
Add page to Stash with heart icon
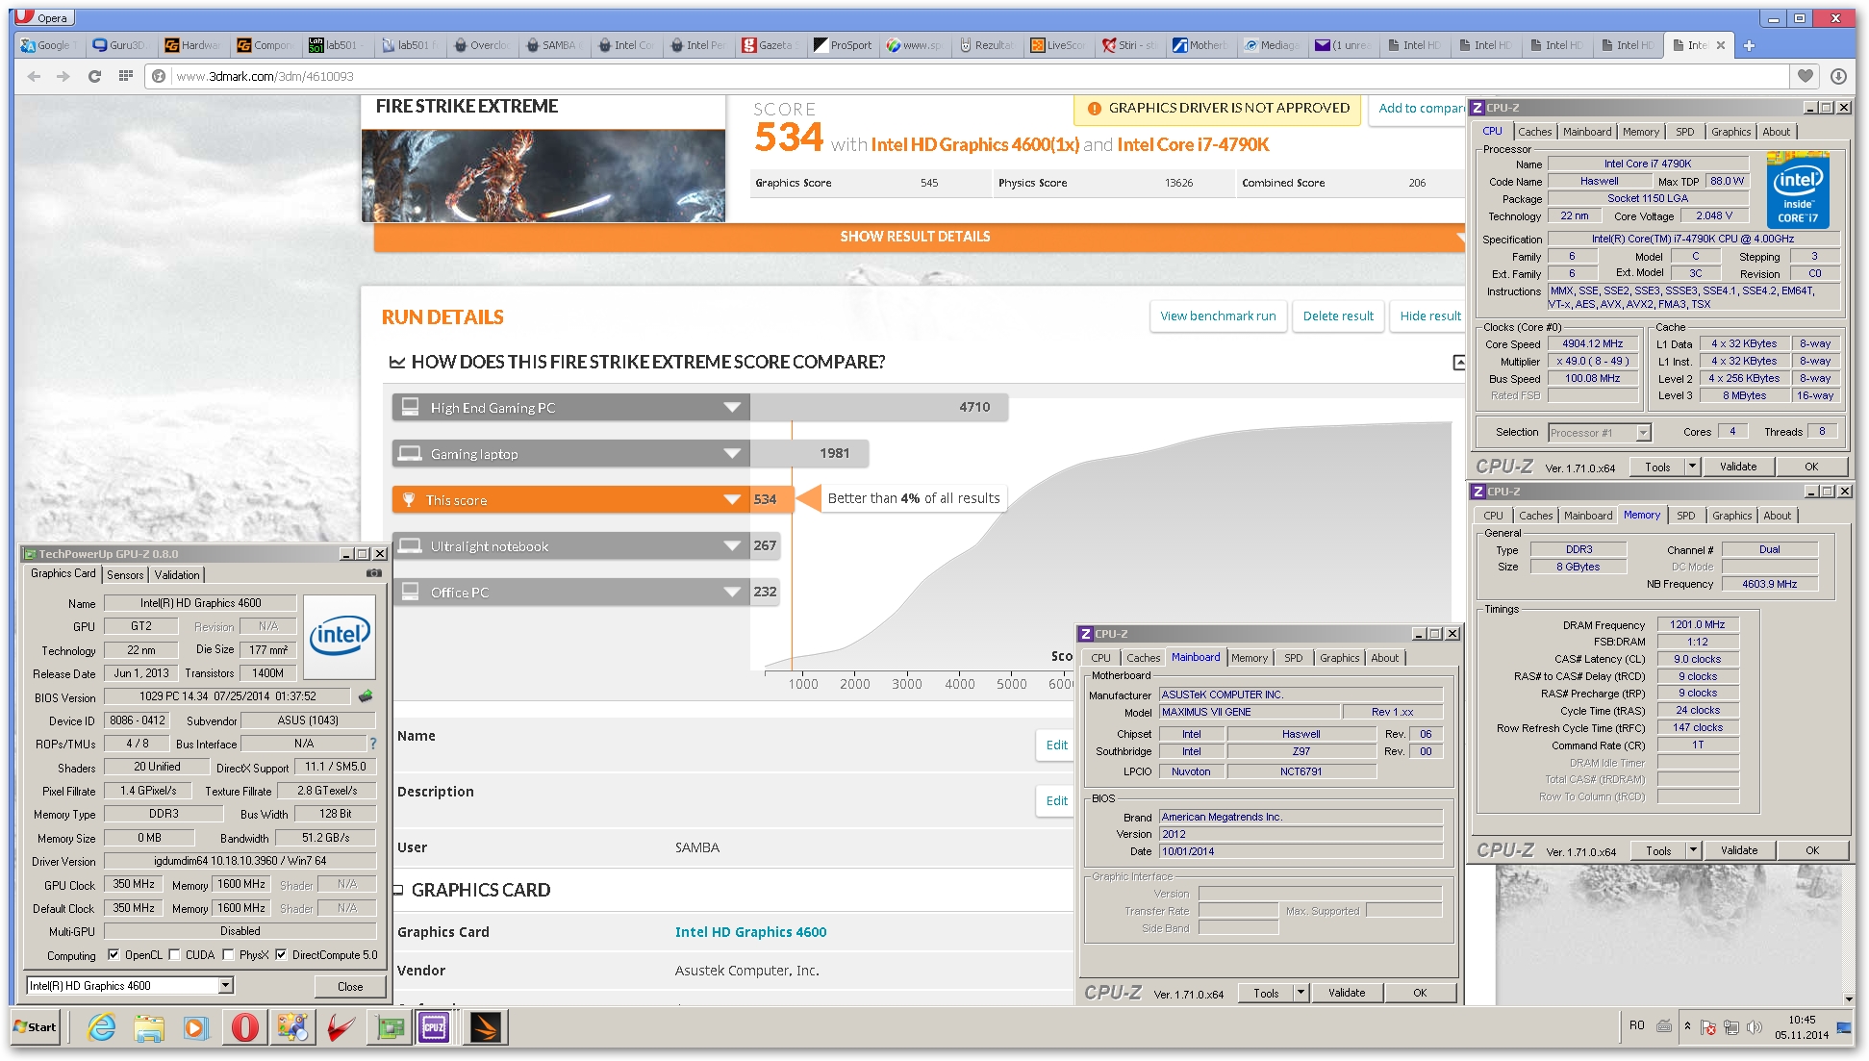(1806, 76)
